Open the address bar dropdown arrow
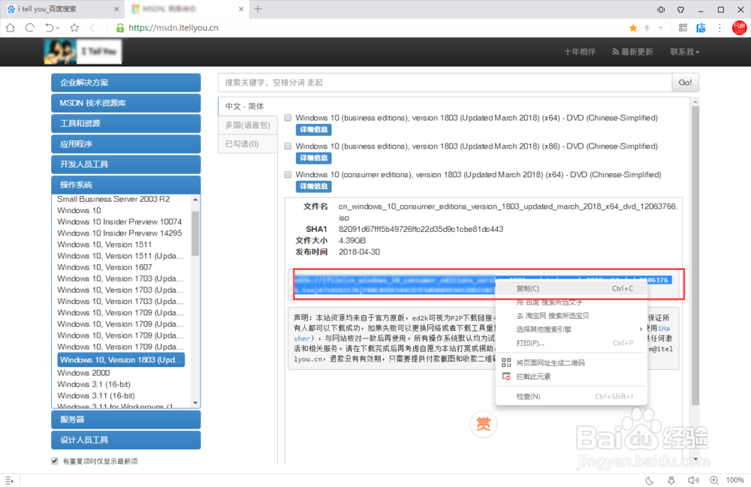 660,28
